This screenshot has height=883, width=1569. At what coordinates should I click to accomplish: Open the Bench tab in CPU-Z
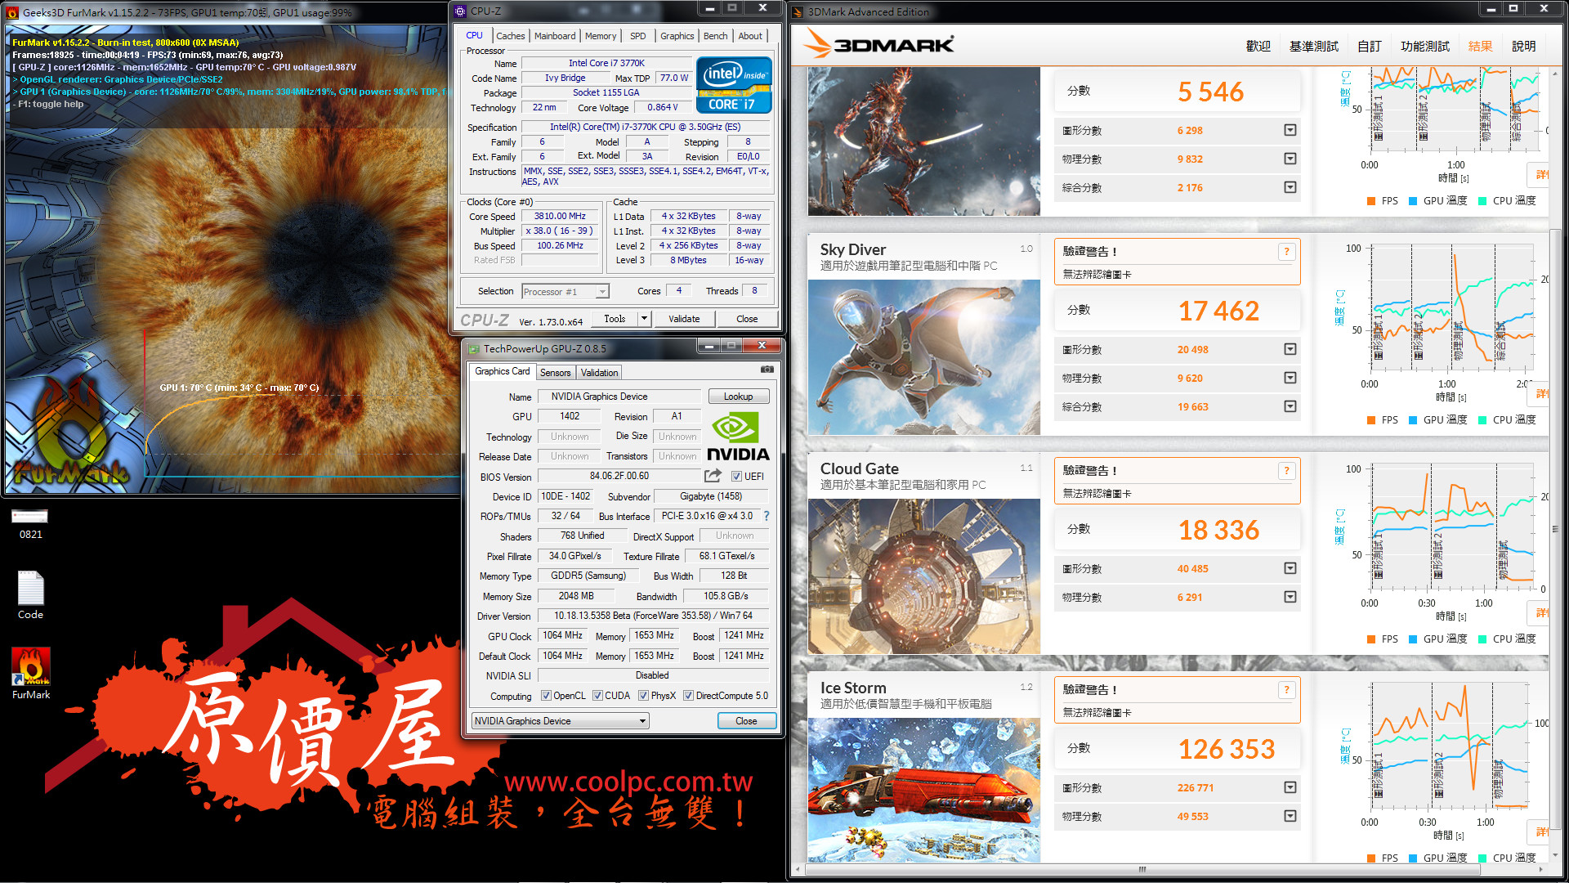[x=716, y=36]
